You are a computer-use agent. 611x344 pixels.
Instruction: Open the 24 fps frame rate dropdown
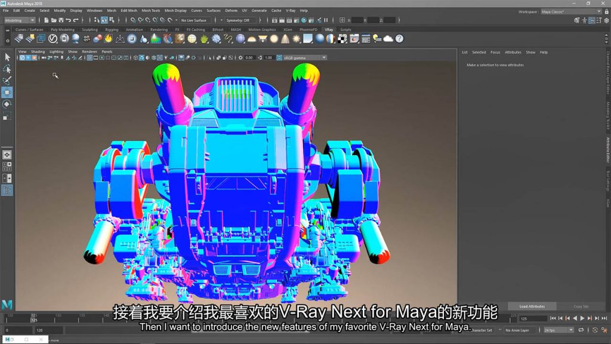[558, 330]
